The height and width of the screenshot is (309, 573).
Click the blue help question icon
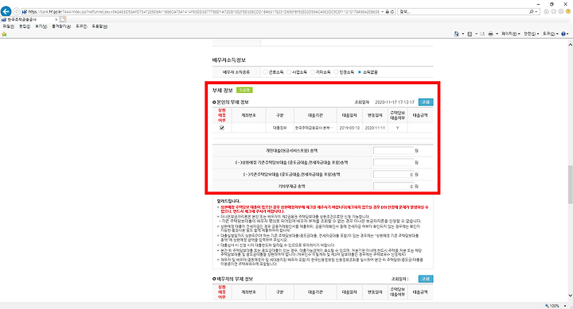(563, 33)
